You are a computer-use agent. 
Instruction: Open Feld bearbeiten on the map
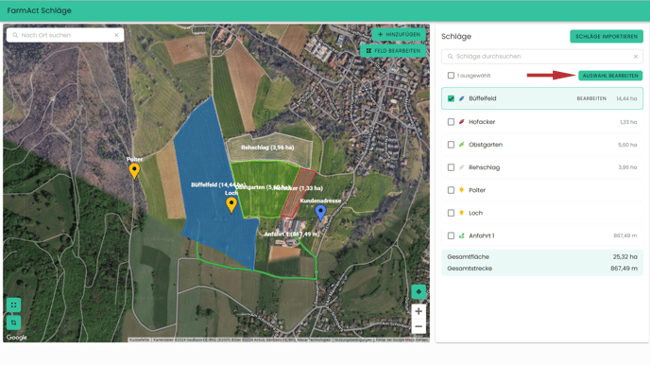(393, 51)
